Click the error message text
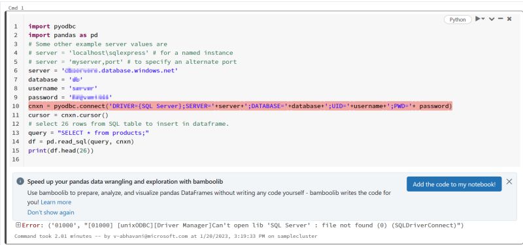Image resolution: width=523 pixels, height=245 pixels. (x=243, y=225)
